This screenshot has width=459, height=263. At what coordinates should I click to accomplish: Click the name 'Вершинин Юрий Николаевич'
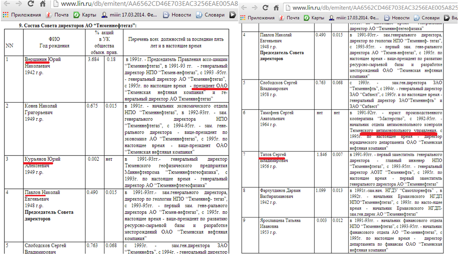[43, 66]
